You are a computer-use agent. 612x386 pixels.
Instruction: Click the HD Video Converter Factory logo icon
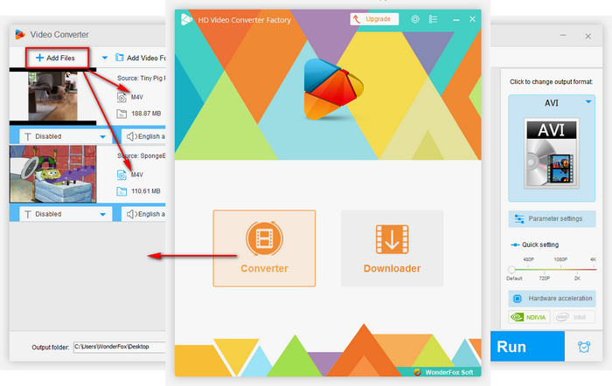[186, 19]
